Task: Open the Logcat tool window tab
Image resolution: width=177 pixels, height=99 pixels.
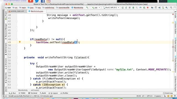Action: click(x=53, y=93)
